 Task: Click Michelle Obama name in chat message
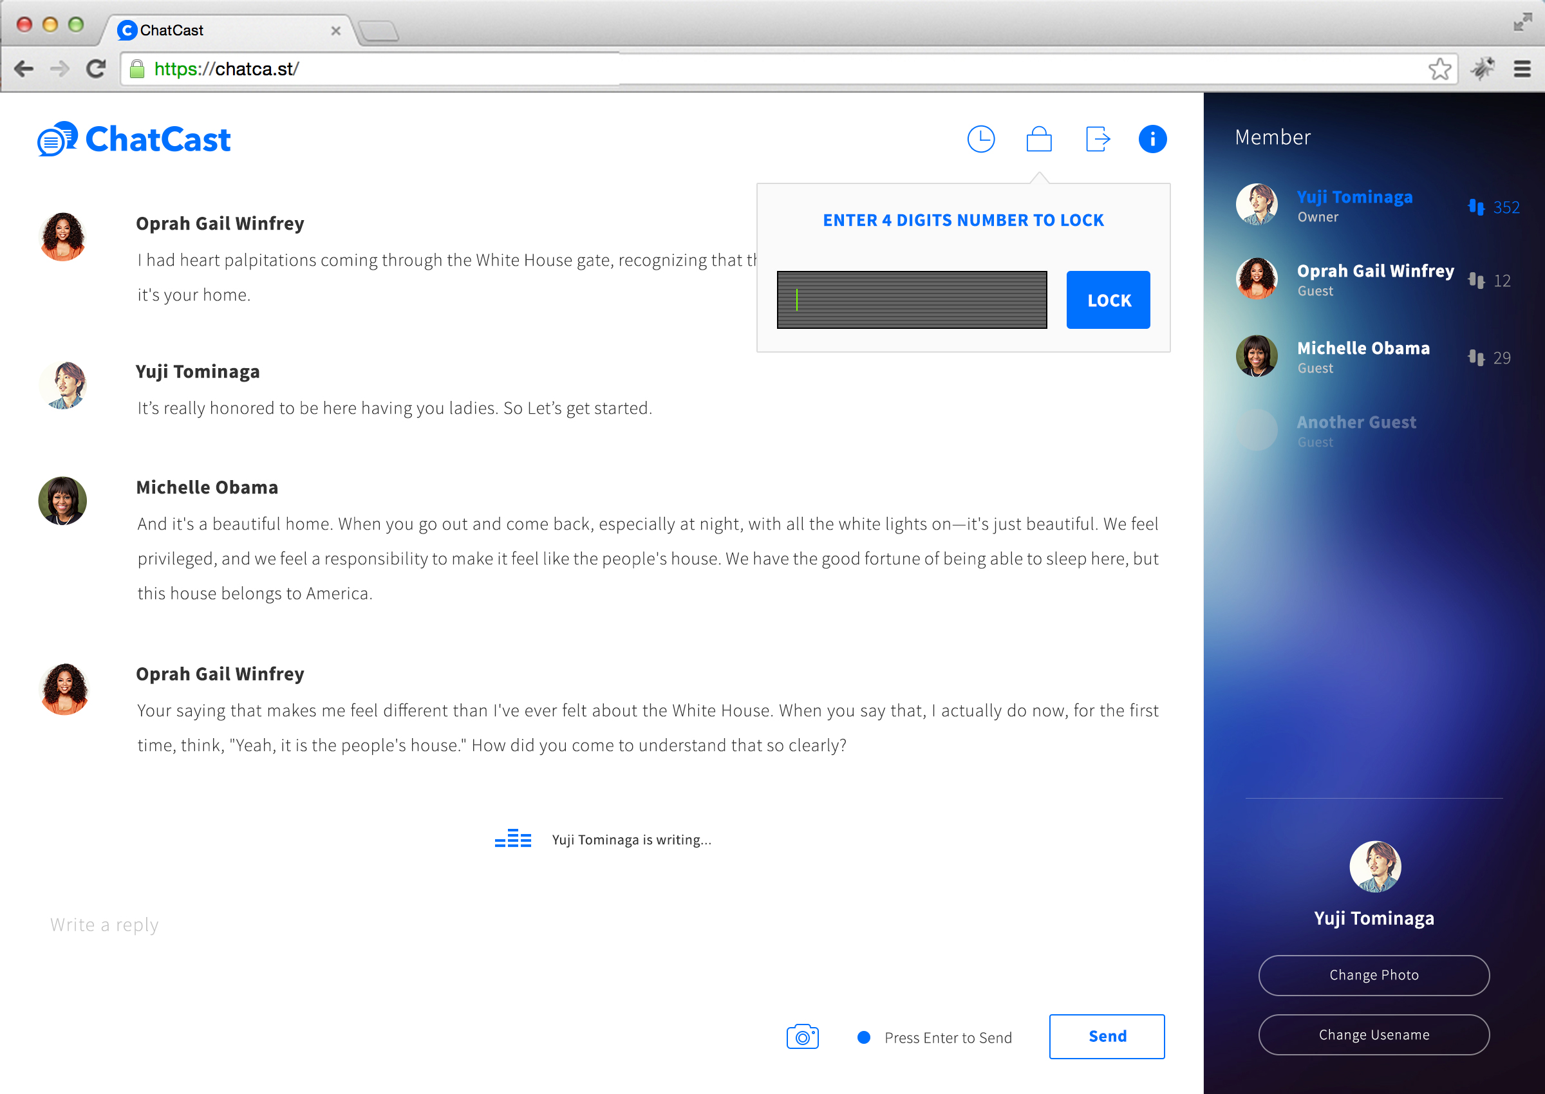click(x=207, y=487)
